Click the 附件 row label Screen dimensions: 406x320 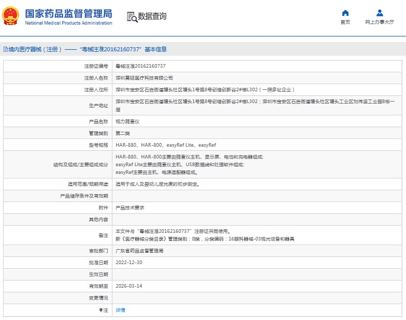(x=103, y=208)
